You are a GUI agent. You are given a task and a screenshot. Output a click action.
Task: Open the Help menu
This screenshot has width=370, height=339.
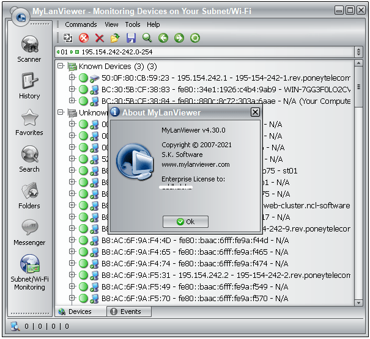153,24
